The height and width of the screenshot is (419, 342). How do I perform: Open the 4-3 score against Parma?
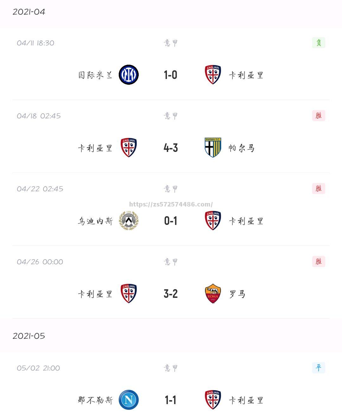pyautogui.click(x=171, y=148)
